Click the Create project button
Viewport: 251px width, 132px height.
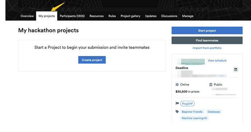click(x=92, y=60)
